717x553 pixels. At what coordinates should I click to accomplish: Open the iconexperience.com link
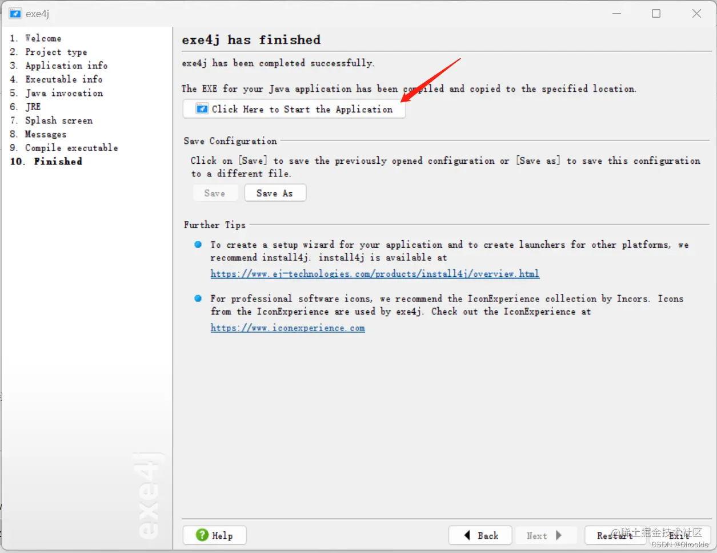point(287,328)
